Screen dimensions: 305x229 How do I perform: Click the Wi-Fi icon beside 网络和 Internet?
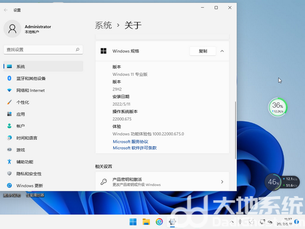point(9,90)
